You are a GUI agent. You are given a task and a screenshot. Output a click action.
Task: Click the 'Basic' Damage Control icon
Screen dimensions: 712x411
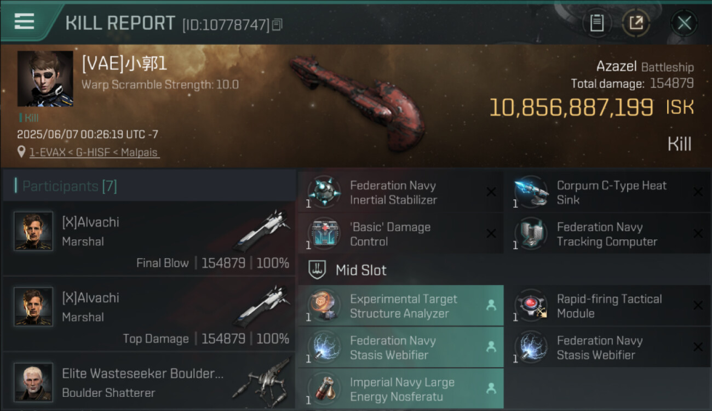point(324,233)
